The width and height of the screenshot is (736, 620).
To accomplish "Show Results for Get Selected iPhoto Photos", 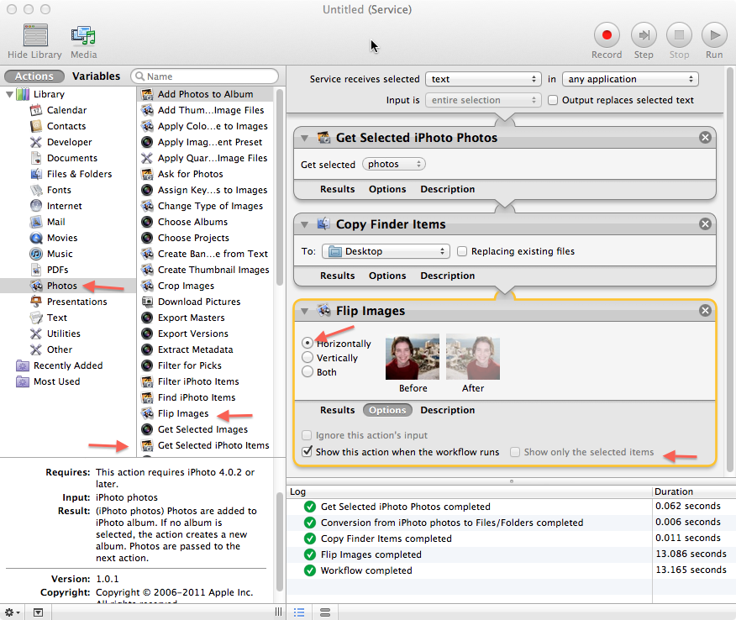I will pyautogui.click(x=338, y=189).
